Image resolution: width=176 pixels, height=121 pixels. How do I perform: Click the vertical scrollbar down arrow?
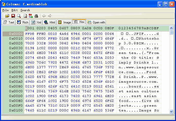click(172, 112)
